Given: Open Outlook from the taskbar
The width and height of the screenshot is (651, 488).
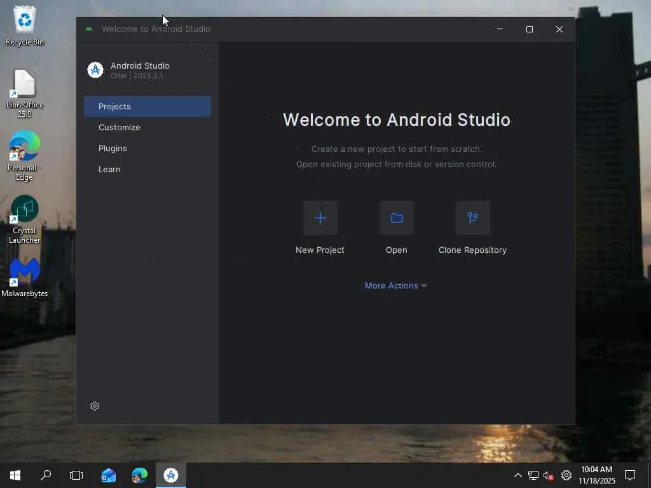Looking at the screenshot, I should coord(108,475).
